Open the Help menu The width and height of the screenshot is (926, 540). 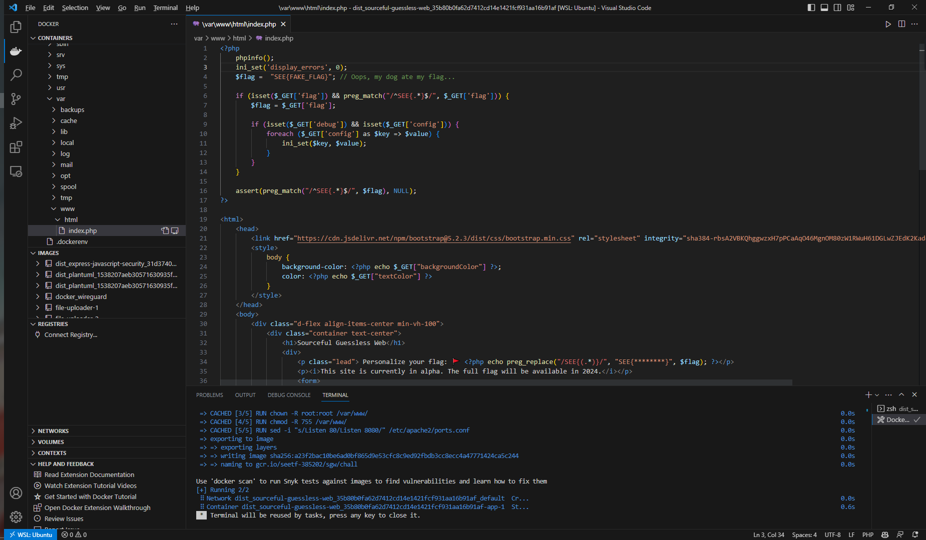click(x=192, y=7)
